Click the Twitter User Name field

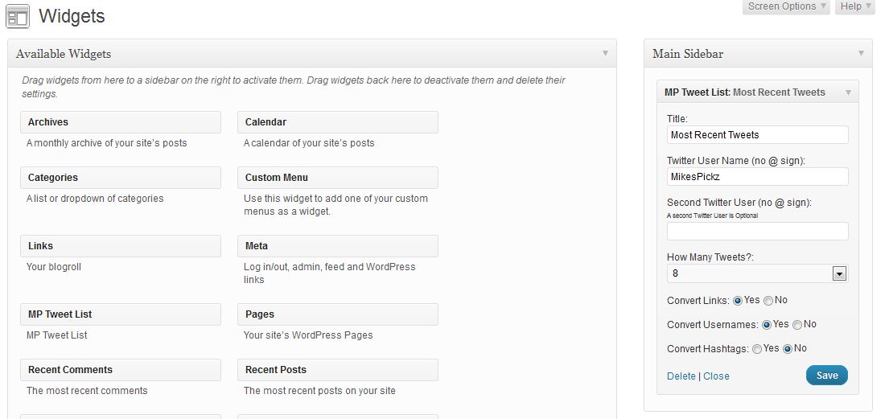pos(757,176)
